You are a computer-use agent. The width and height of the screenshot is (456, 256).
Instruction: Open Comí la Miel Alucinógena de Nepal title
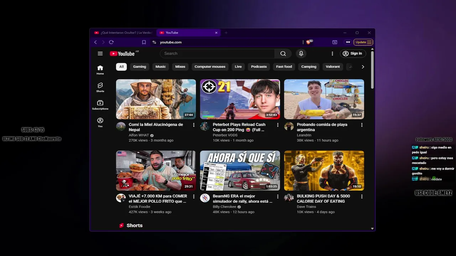click(x=156, y=127)
